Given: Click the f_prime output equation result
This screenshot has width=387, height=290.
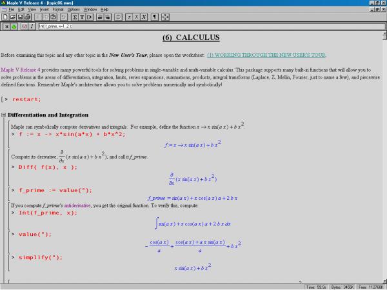Looking at the screenshot, I should tap(192, 198).
